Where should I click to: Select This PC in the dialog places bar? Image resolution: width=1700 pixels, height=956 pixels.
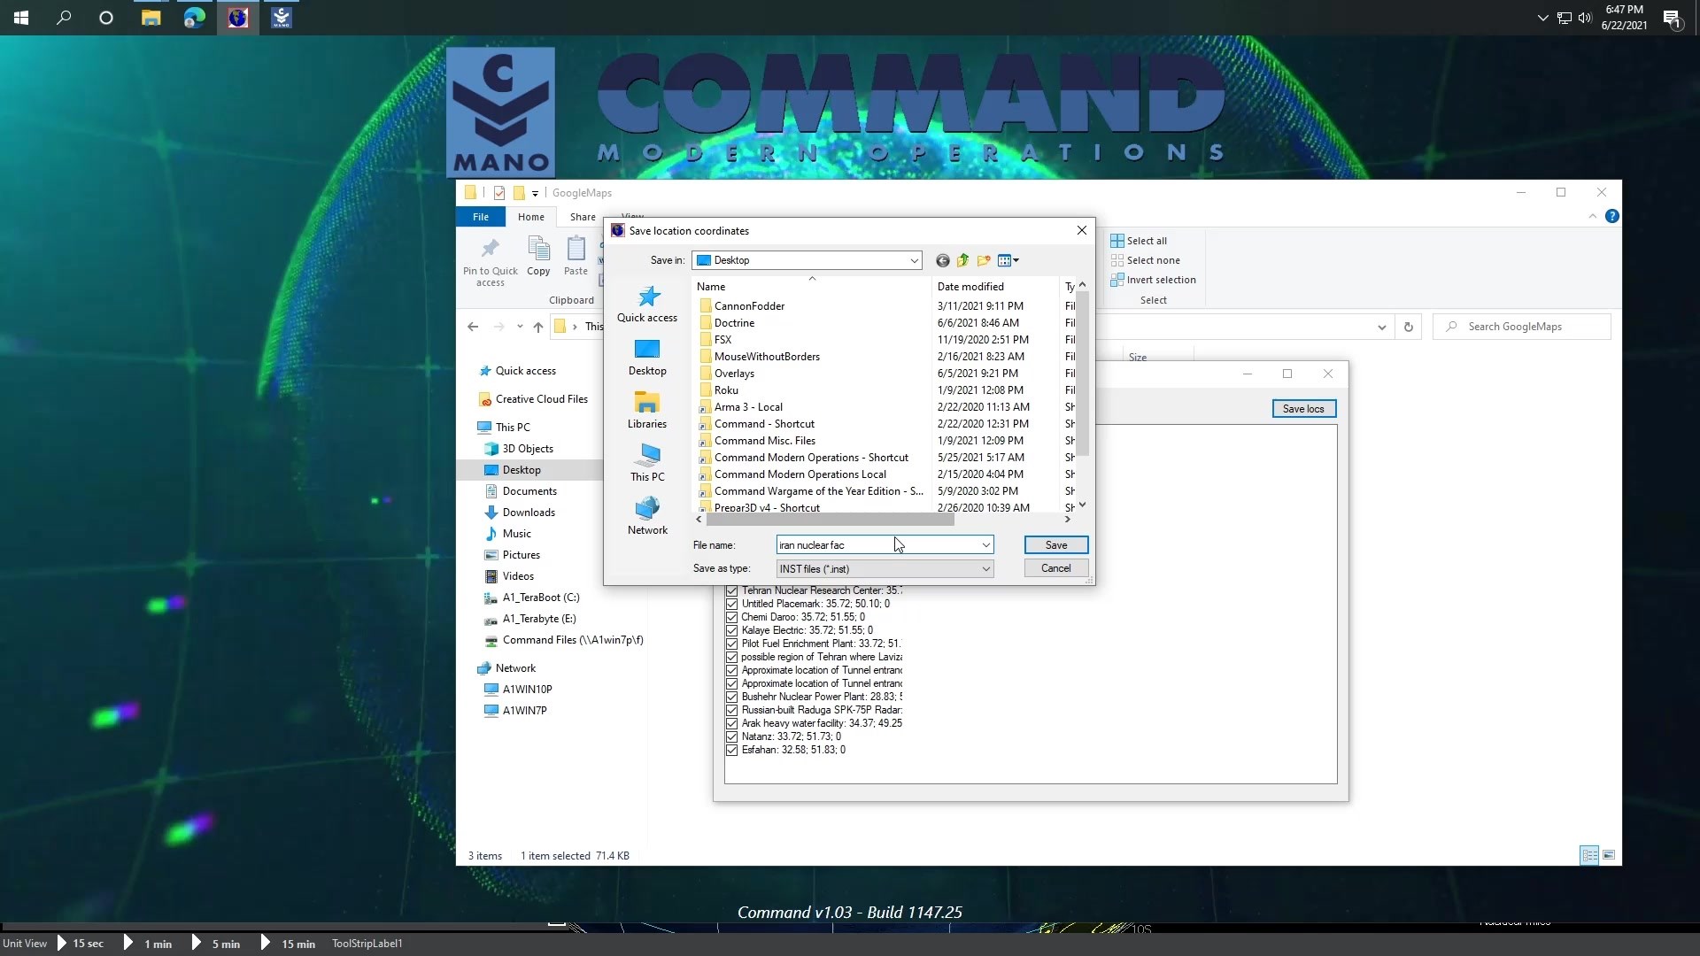(x=647, y=463)
